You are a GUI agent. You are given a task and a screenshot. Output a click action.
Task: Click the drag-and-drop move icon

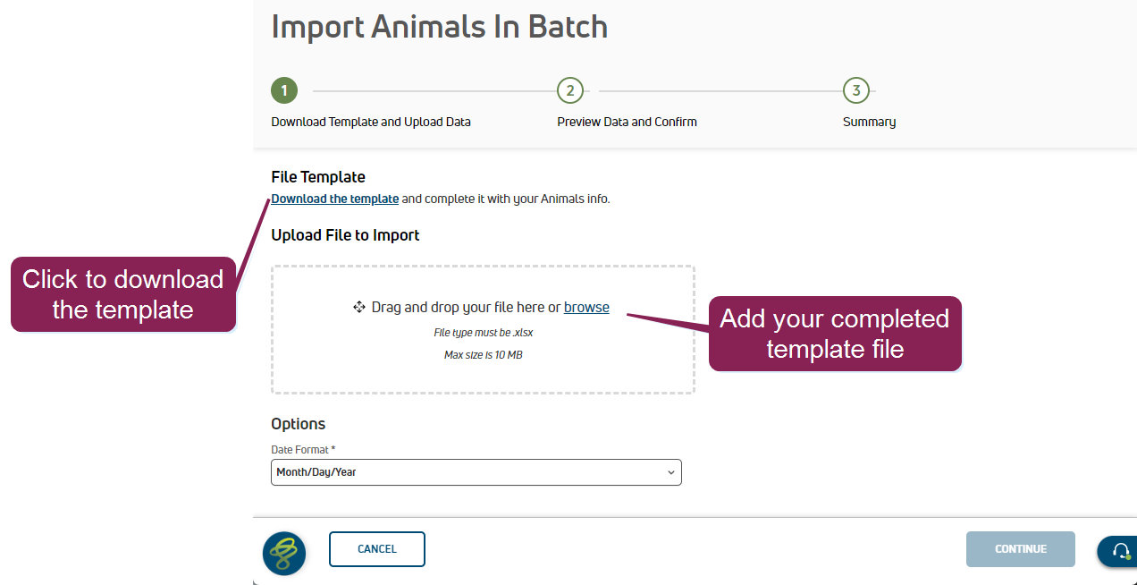coord(359,308)
